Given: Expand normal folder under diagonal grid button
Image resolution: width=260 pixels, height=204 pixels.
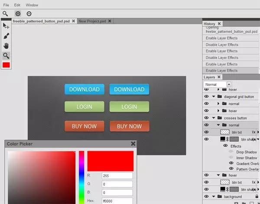Looking at the screenshot, I should pyautogui.click(x=218, y=104).
